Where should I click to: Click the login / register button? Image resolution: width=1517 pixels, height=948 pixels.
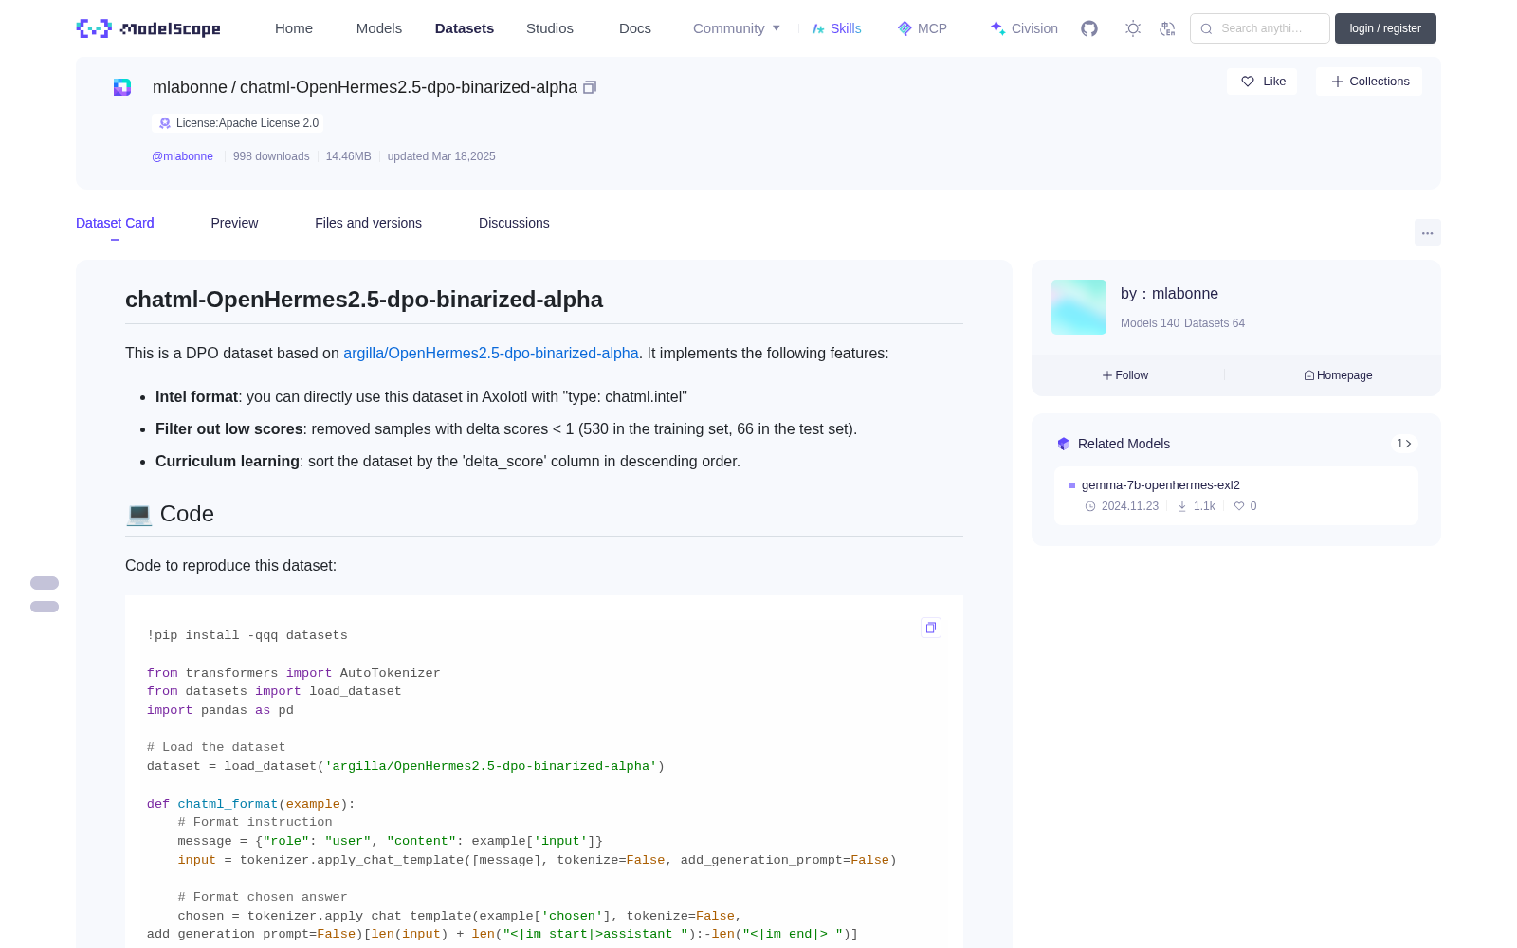1385,28
